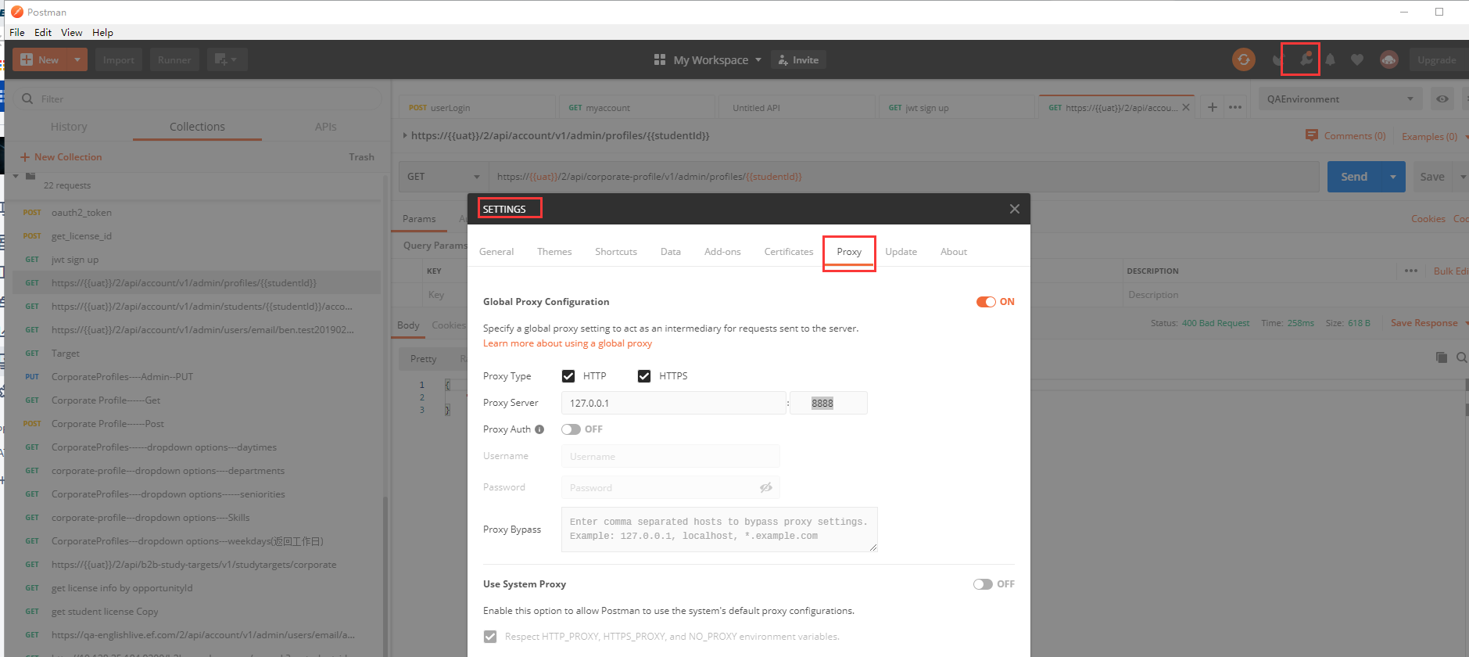This screenshot has width=1469, height=657.
Task: Open My Workspace dropdown
Action: pyautogui.click(x=717, y=60)
